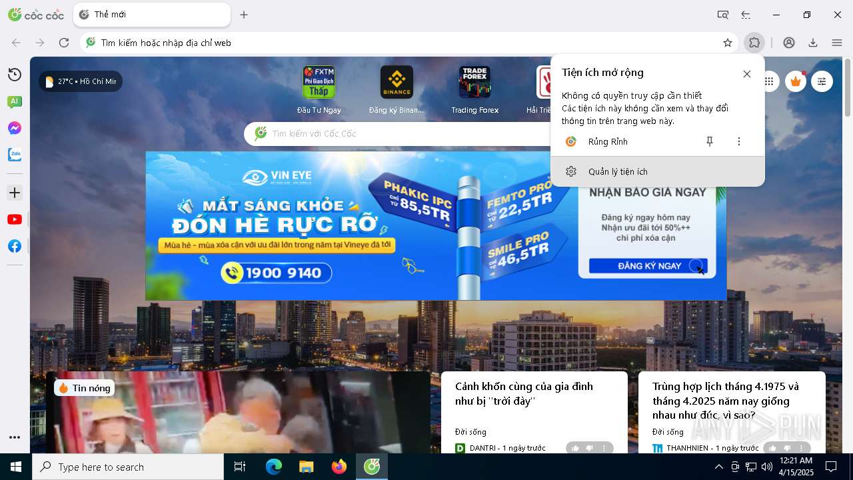Open Zalo from the sidebar

coord(14,155)
